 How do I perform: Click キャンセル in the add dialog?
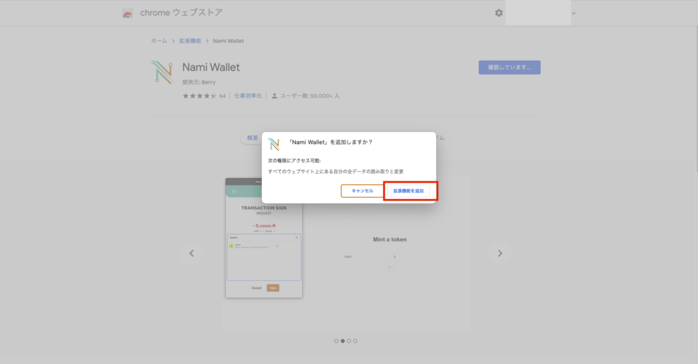pos(362,191)
